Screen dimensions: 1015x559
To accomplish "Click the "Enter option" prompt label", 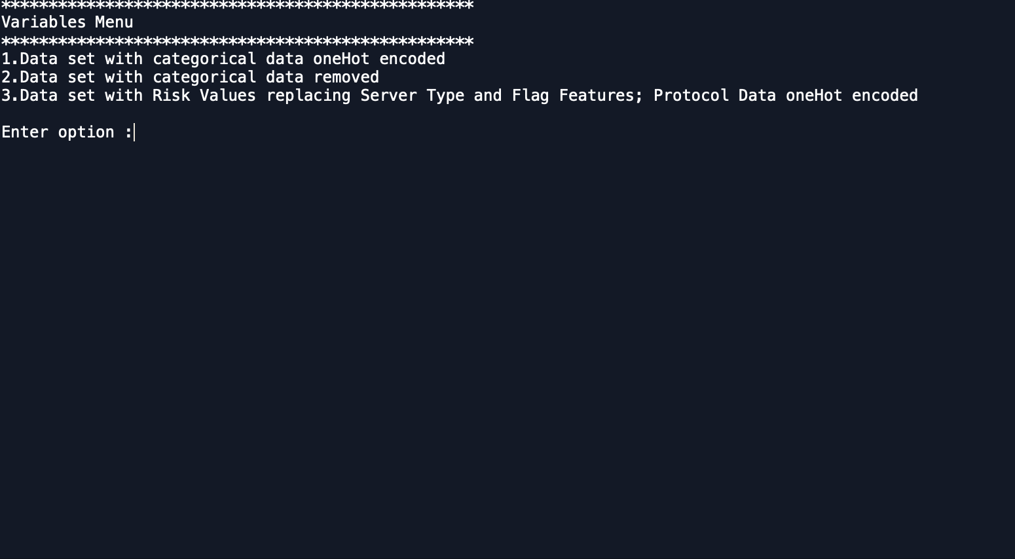I will click(x=58, y=132).
